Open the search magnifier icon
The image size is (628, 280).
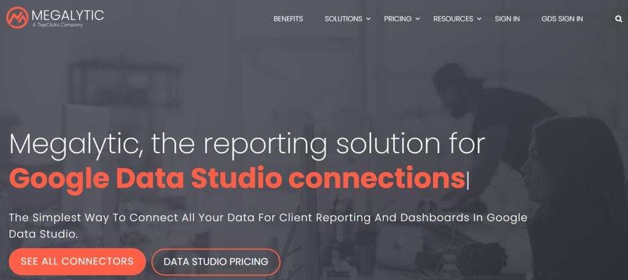pos(618,19)
